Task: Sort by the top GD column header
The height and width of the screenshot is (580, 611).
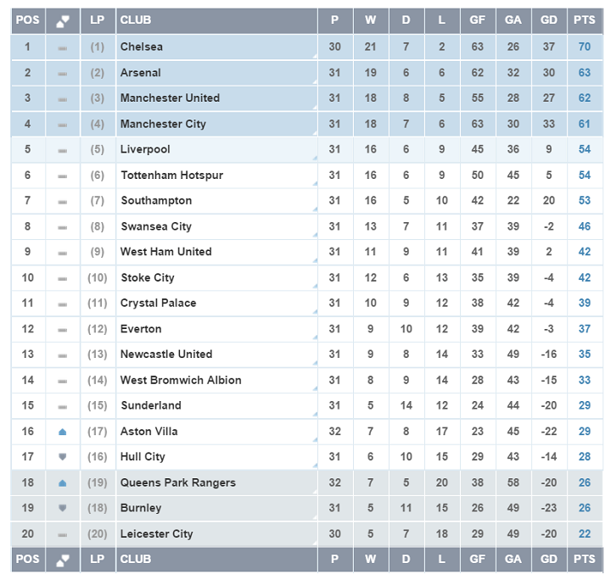Action: pos(549,20)
